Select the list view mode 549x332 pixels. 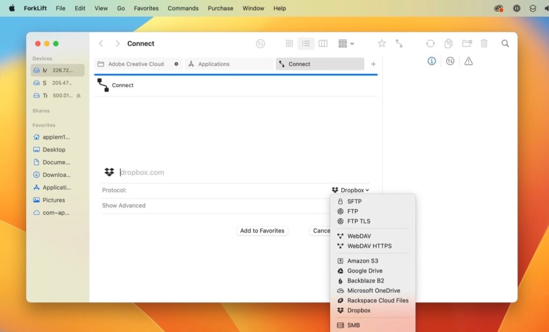point(306,43)
